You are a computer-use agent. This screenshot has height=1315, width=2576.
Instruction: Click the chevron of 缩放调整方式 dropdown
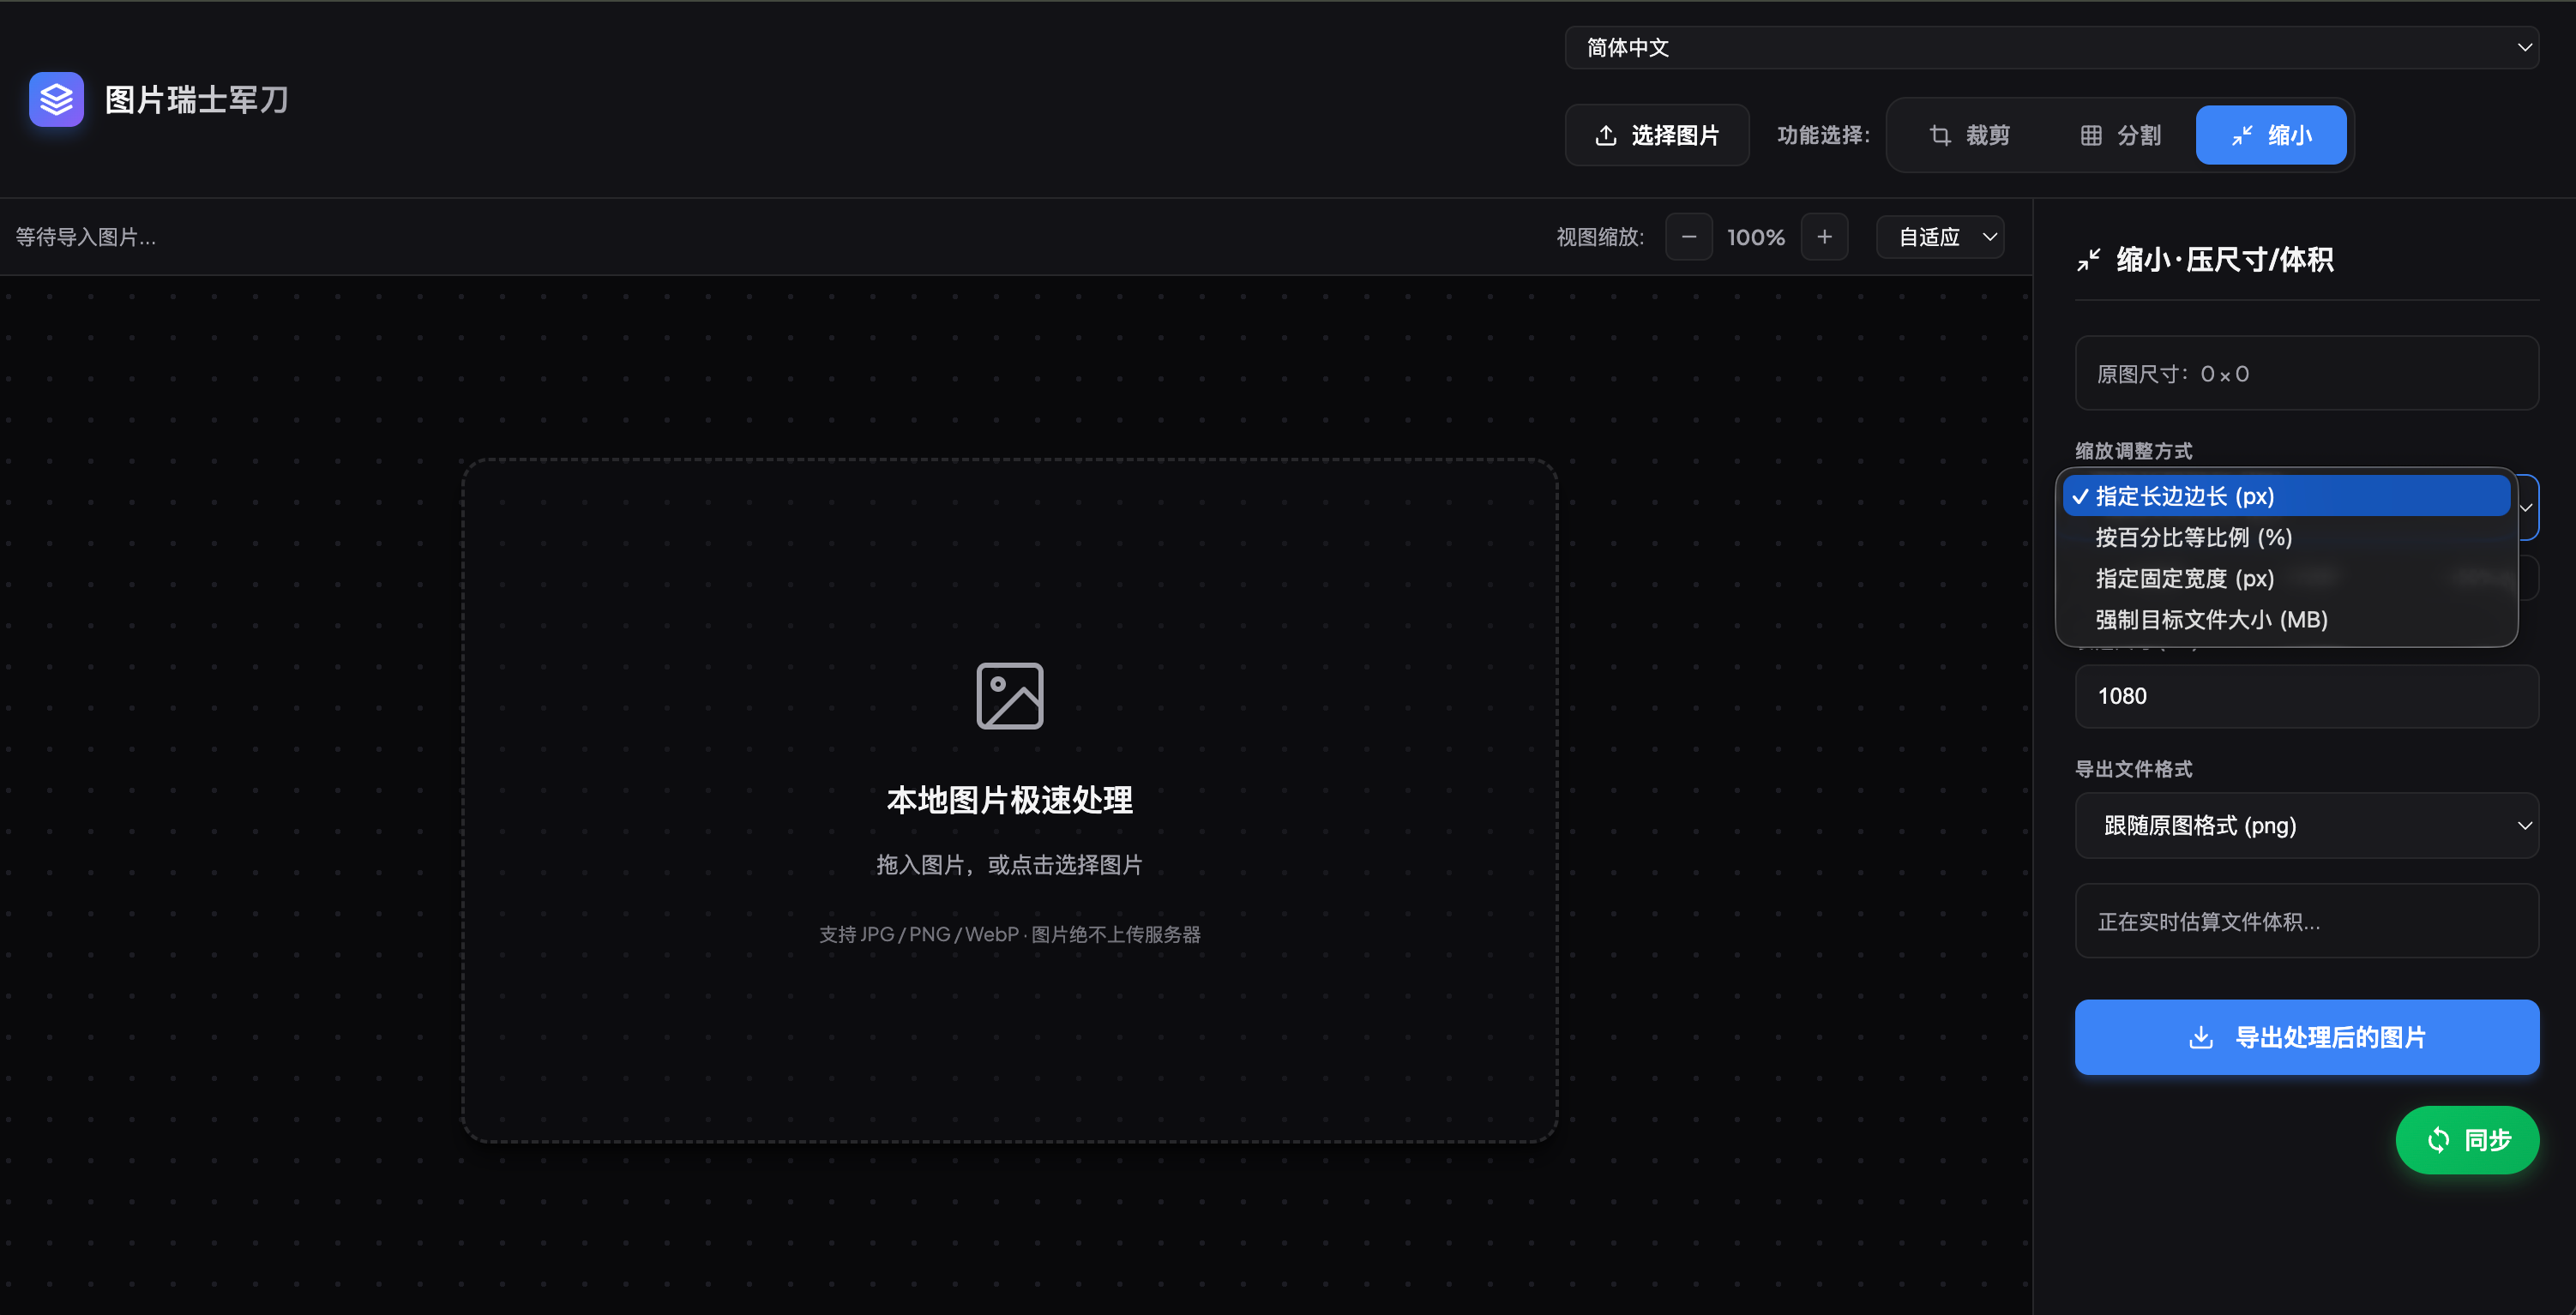click(x=2526, y=507)
